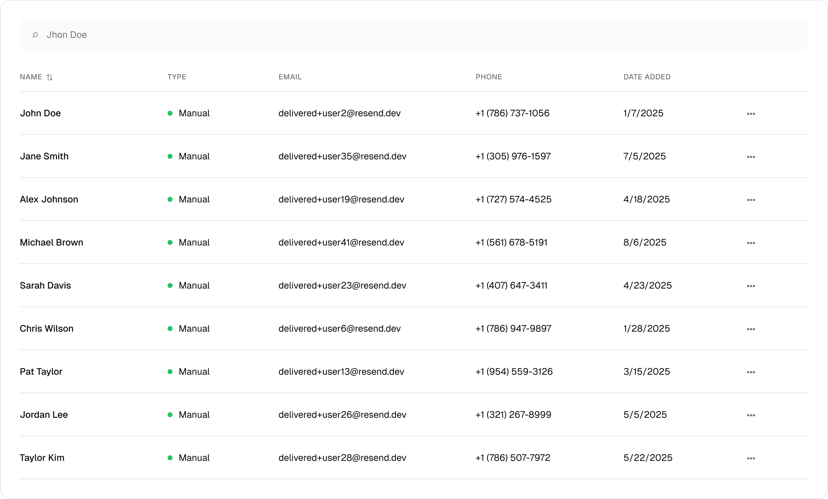Viewport: 828px width, 499px height.
Task: Click phone number +1 (407) 647-3411
Action: (511, 285)
